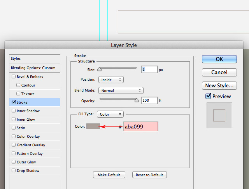The width and height of the screenshot is (249, 189).
Task: Select the Bevel & Emboss label
Action: click(x=30, y=77)
